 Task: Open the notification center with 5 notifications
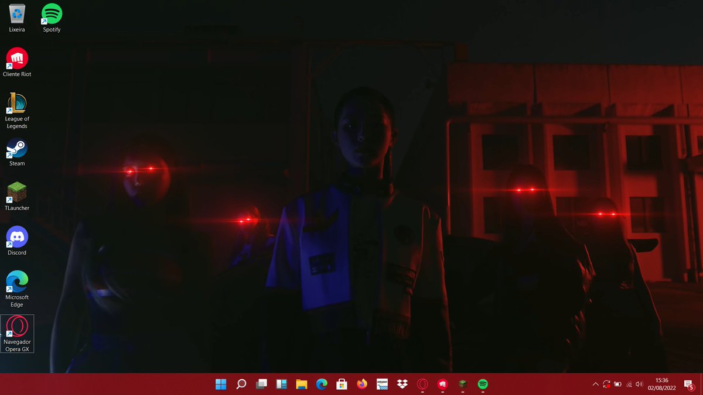pyautogui.click(x=688, y=384)
